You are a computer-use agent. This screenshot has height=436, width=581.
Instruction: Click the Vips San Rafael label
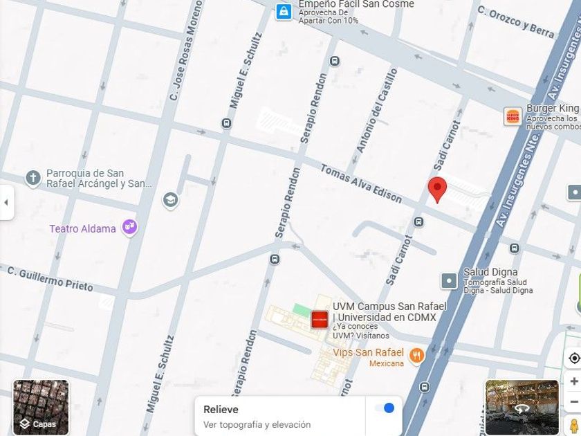[368, 352]
